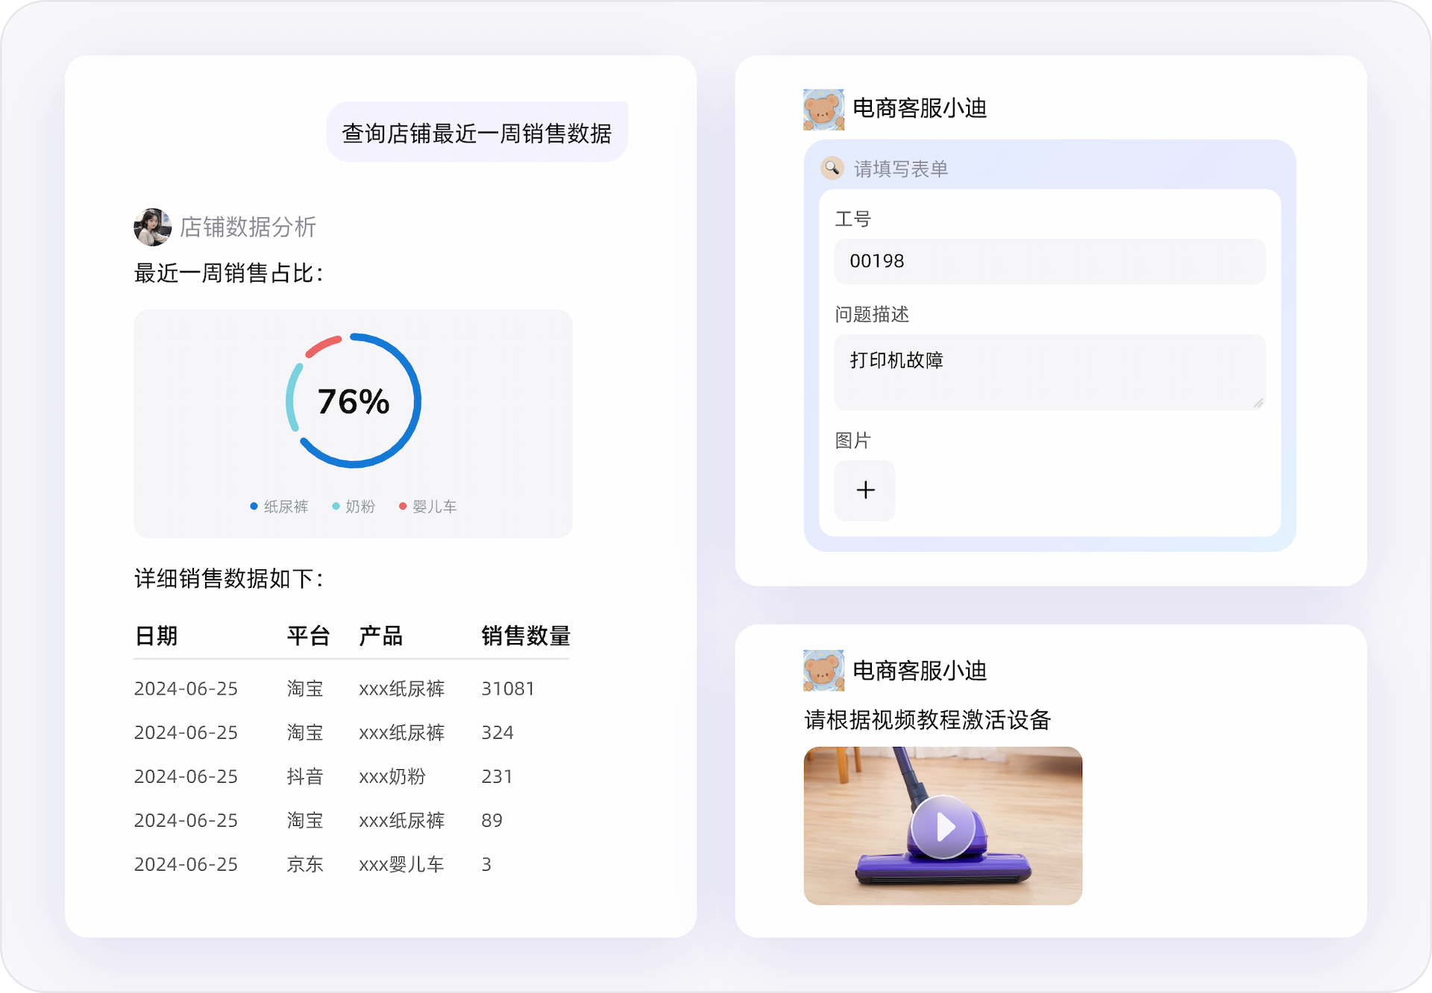Click the 奶粉 legend label
The width and height of the screenshot is (1432, 993).
click(x=360, y=507)
